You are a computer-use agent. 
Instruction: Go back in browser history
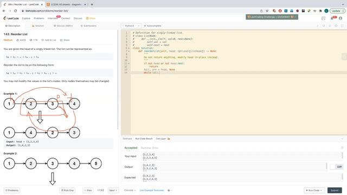(x=4, y=11)
